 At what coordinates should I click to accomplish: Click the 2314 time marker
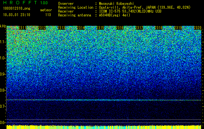pyautogui.click(x=81, y=28)
